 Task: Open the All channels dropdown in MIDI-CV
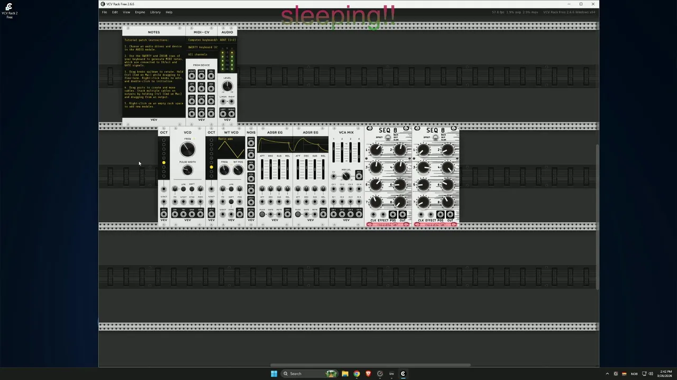click(x=202, y=54)
